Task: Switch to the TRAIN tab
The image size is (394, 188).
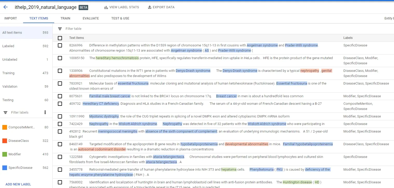Action: (x=65, y=18)
